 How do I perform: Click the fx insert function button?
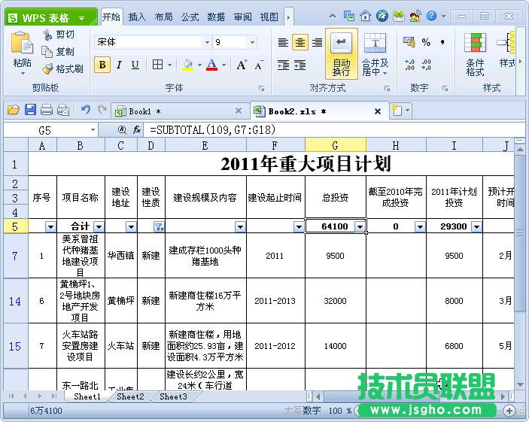point(137,130)
